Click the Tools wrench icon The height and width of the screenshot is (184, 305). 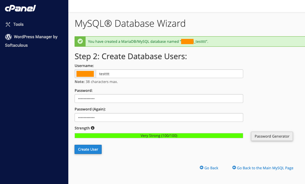click(x=8, y=24)
